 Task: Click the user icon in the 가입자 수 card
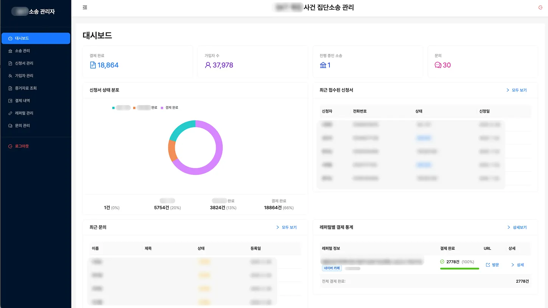(208, 65)
